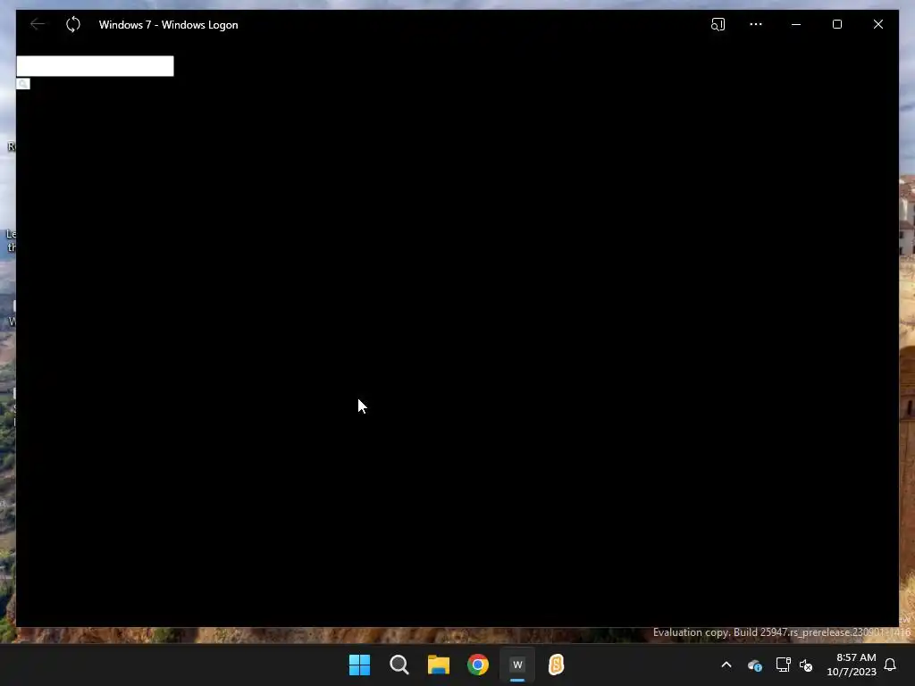The width and height of the screenshot is (915, 686).
Task: Click the back arrow in title bar
Action: [38, 24]
